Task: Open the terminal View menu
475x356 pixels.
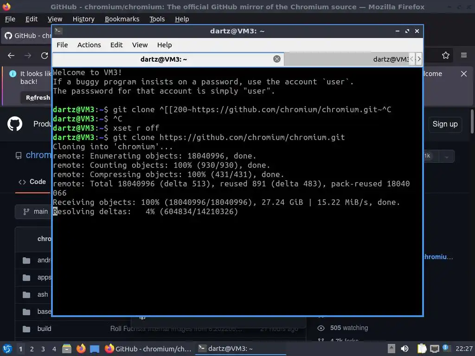Action: [x=140, y=45]
